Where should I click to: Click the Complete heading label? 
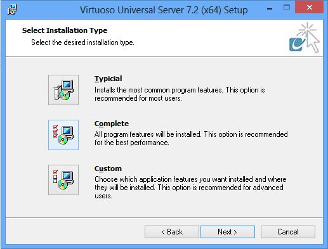pos(112,124)
